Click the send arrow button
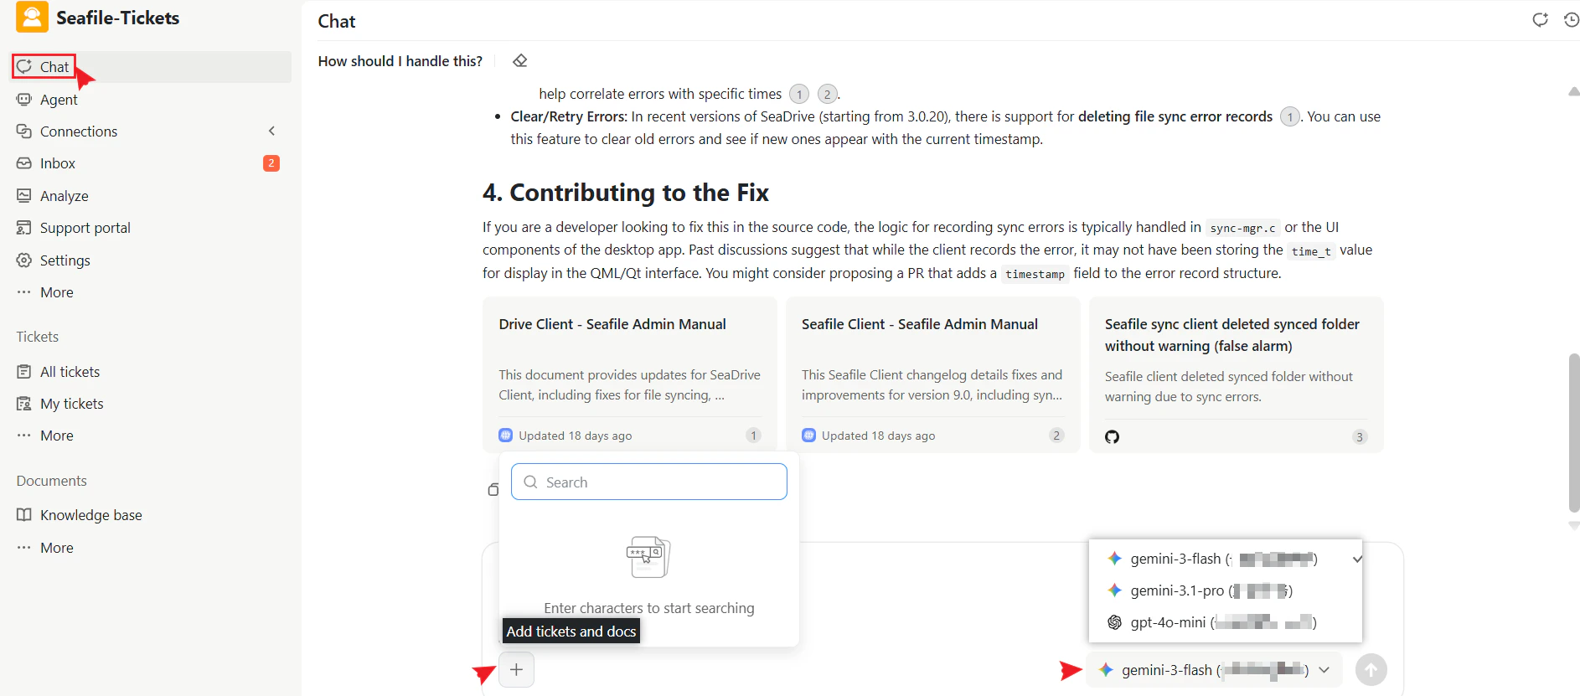1580x696 pixels. coord(1371,669)
